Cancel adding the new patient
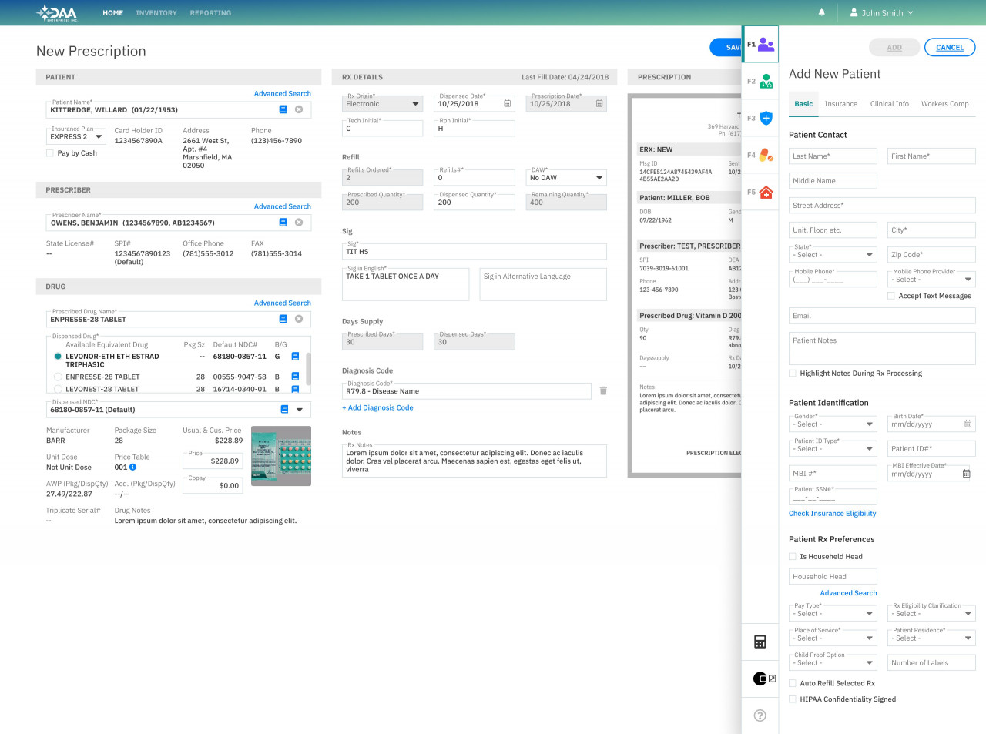 tap(949, 47)
